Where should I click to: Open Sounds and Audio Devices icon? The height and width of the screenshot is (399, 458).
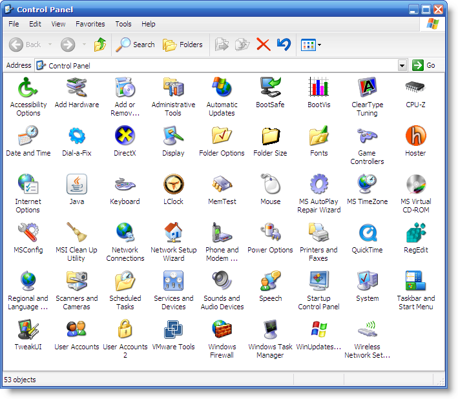(222, 281)
